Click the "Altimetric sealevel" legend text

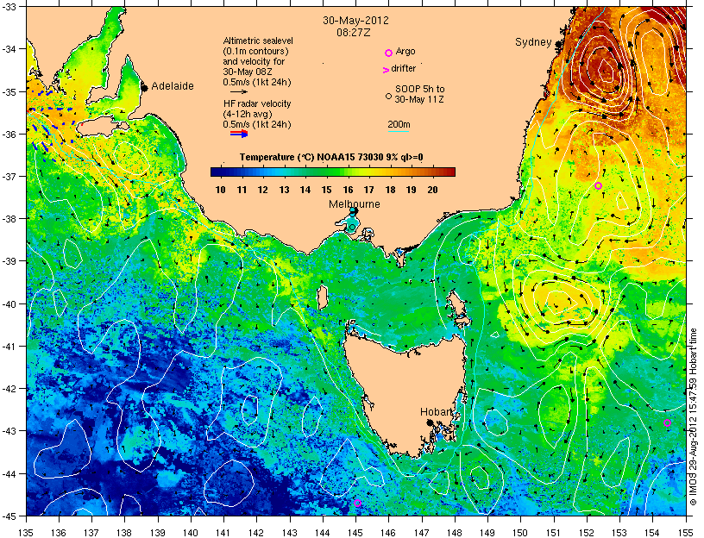[258, 41]
